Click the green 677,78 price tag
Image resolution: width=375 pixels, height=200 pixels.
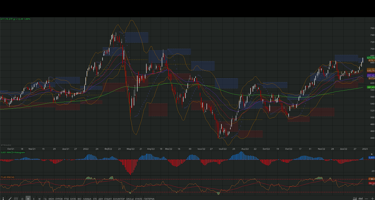(x=370, y=58)
